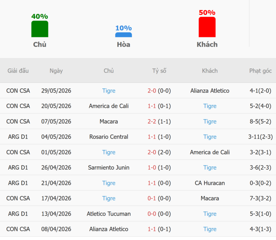
Task: Click the Ngày column header
Action: pyautogui.click(x=56, y=71)
